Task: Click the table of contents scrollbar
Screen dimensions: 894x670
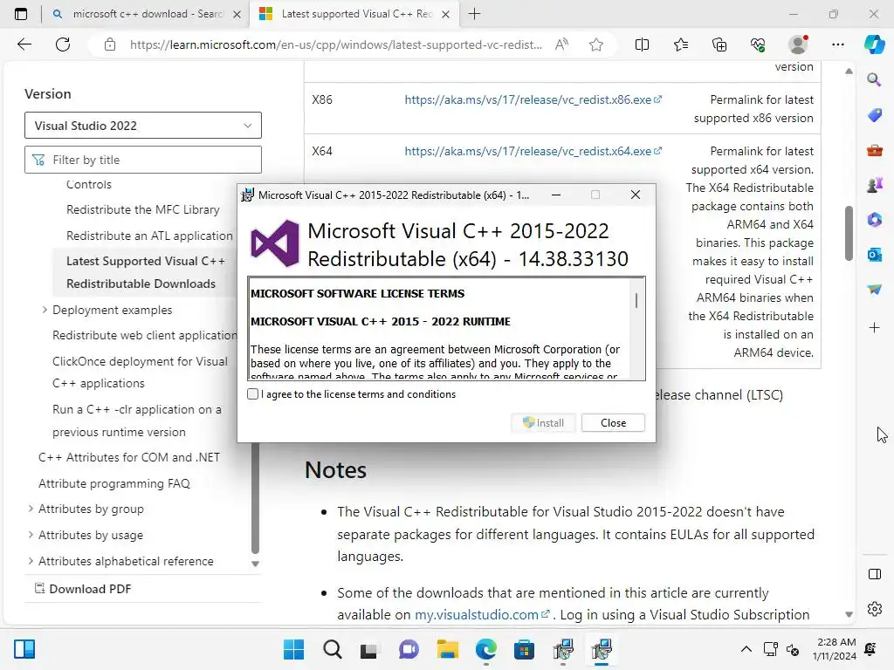Action: pyautogui.click(x=256, y=498)
